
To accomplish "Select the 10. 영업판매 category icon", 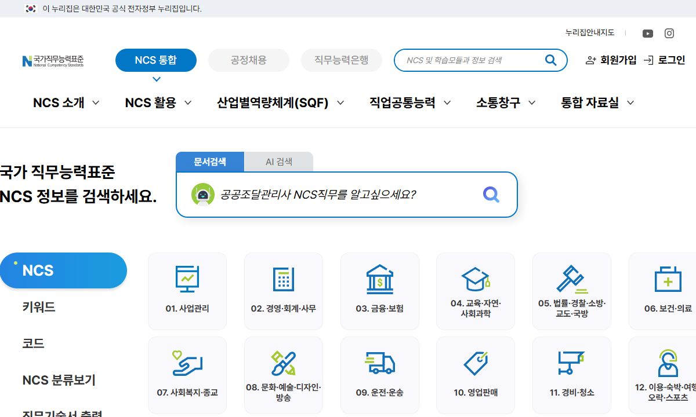I will tap(476, 363).
